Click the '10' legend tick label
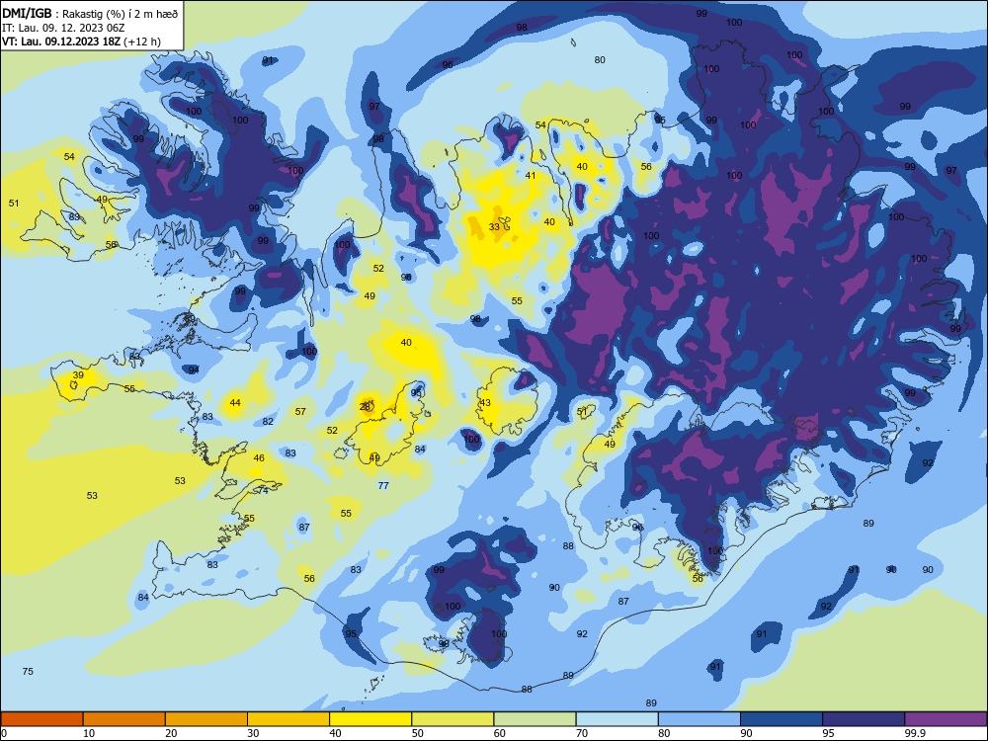Image resolution: width=988 pixels, height=741 pixels. click(89, 733)
